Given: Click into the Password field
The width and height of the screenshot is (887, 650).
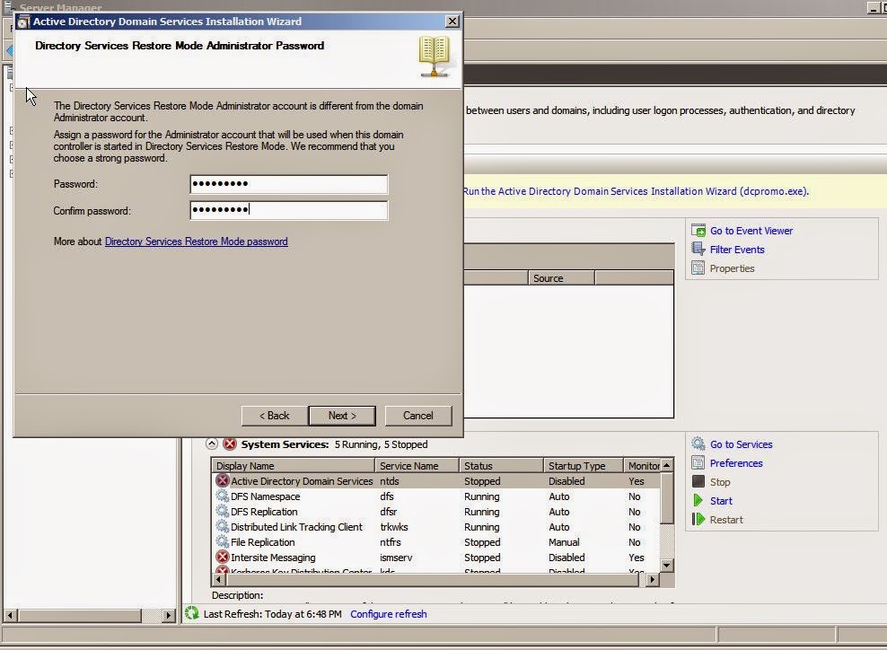Looking at the screenshot, I should tap(288, 184).
